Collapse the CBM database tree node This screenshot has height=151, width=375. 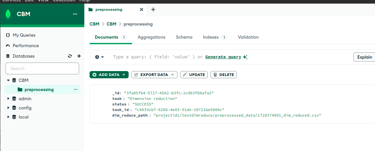coord(8,80)
